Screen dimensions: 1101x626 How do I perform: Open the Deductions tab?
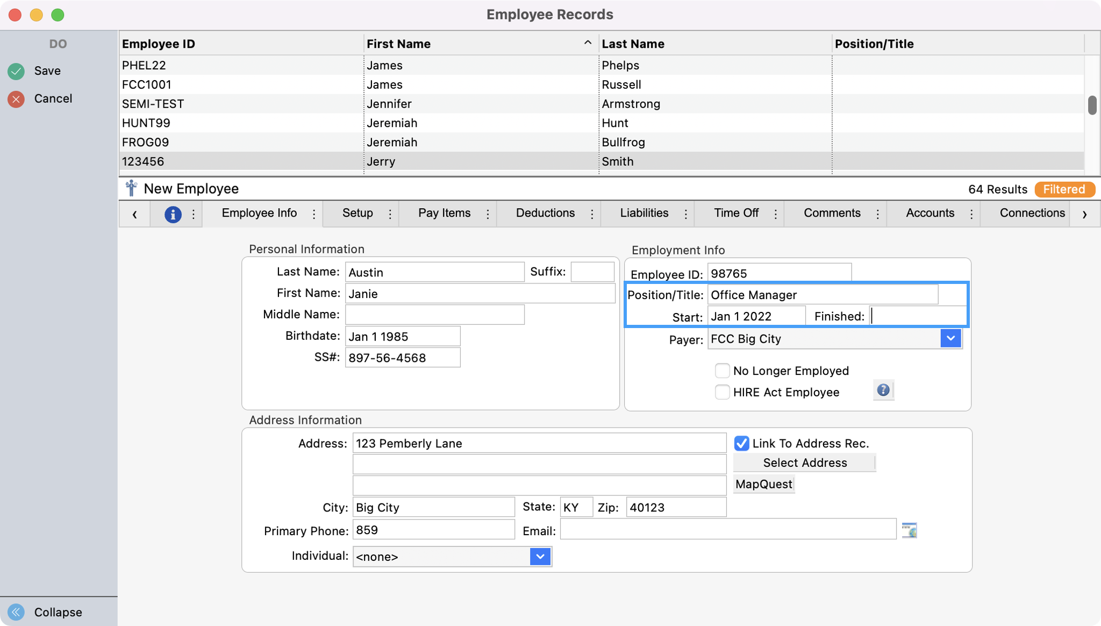click(x=545, y=213)
